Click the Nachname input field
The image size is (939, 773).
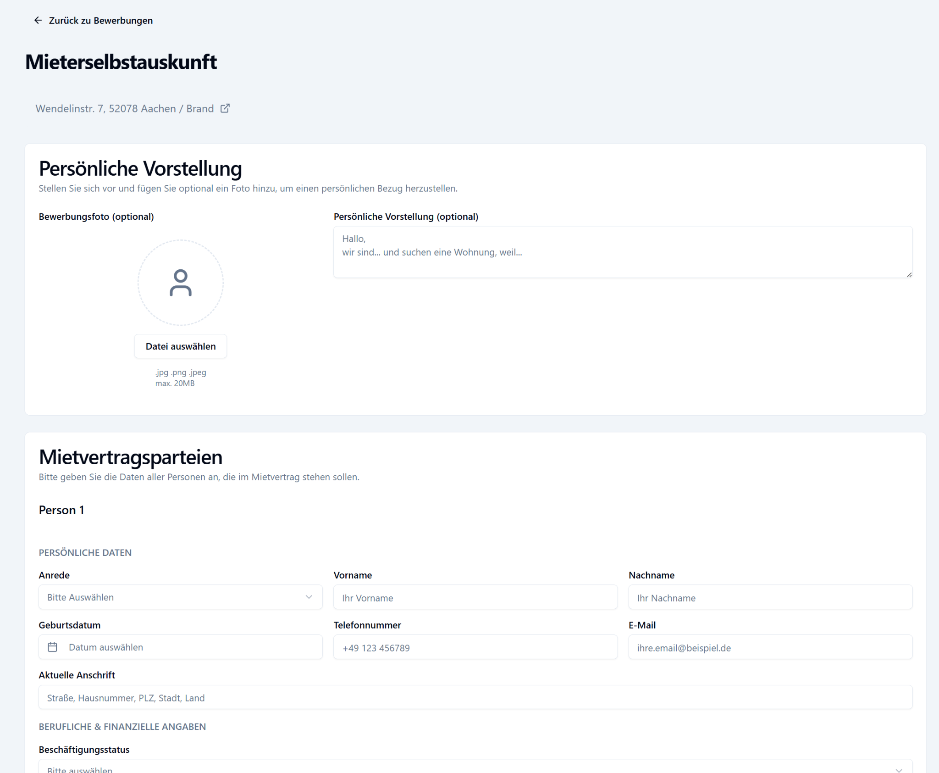click(x=770, y=598)
